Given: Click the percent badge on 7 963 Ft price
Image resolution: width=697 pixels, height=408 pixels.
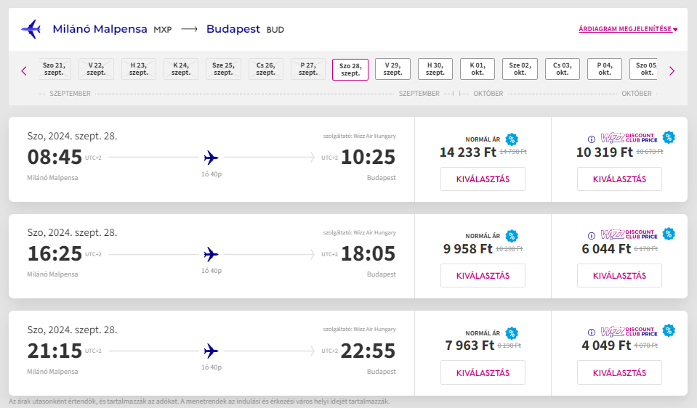Looking at the screenshot, I should coord(512,333).
